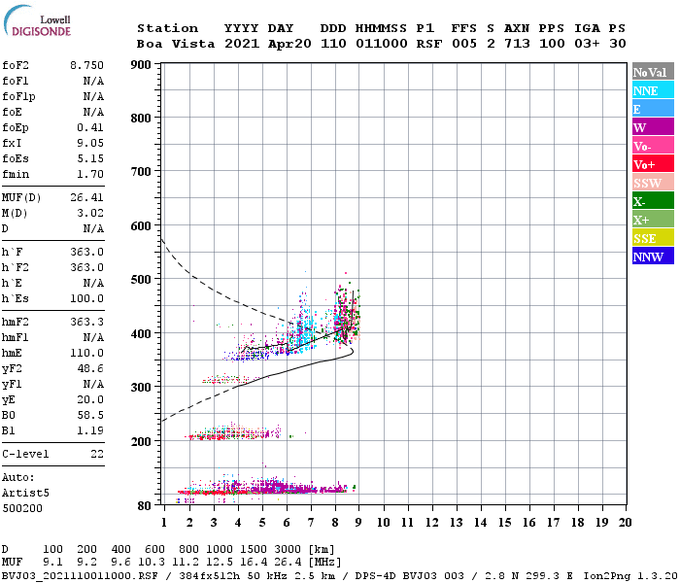Click the RSF program value in header
The image size is (680, 583).
[429, 44]
